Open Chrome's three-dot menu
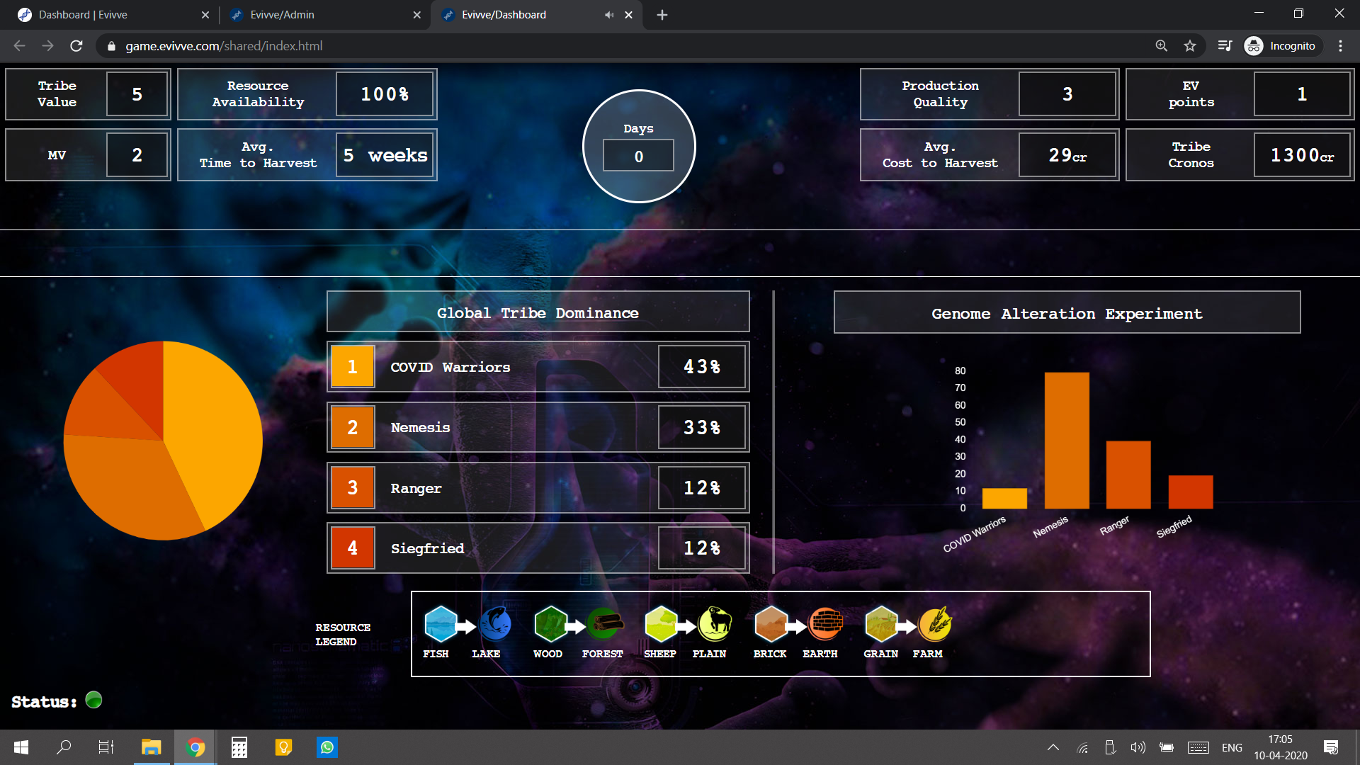Viewport: 1360px width, 765px height. point(1340,46)
